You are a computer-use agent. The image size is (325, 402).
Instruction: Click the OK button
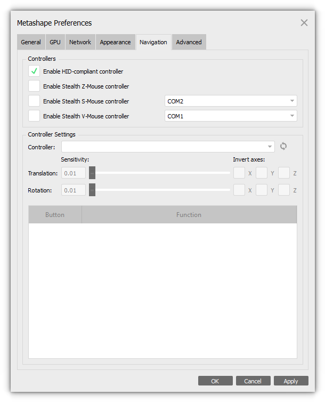point(215,381)
